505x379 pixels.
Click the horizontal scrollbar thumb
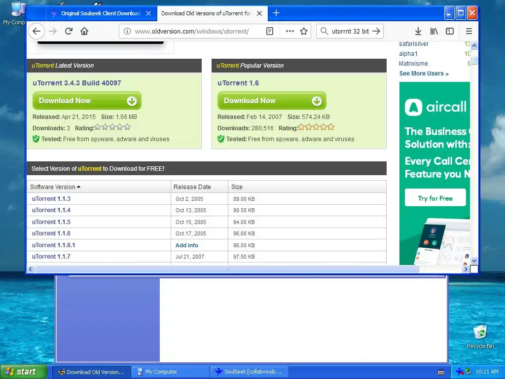[x=227, y=269]
